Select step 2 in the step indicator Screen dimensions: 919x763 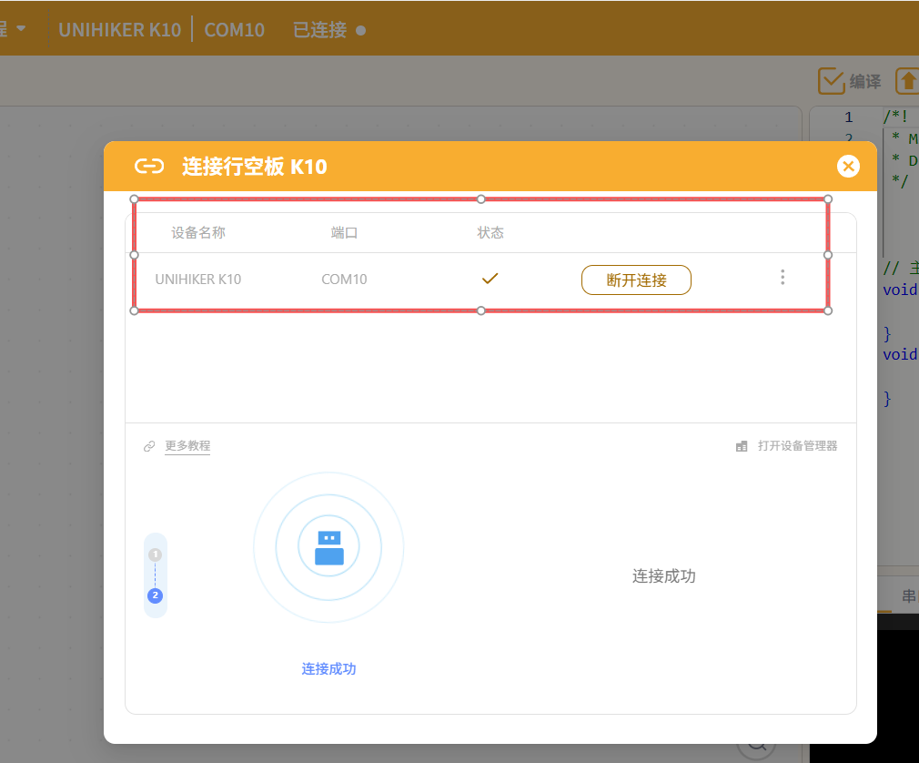tap(156, 595)
